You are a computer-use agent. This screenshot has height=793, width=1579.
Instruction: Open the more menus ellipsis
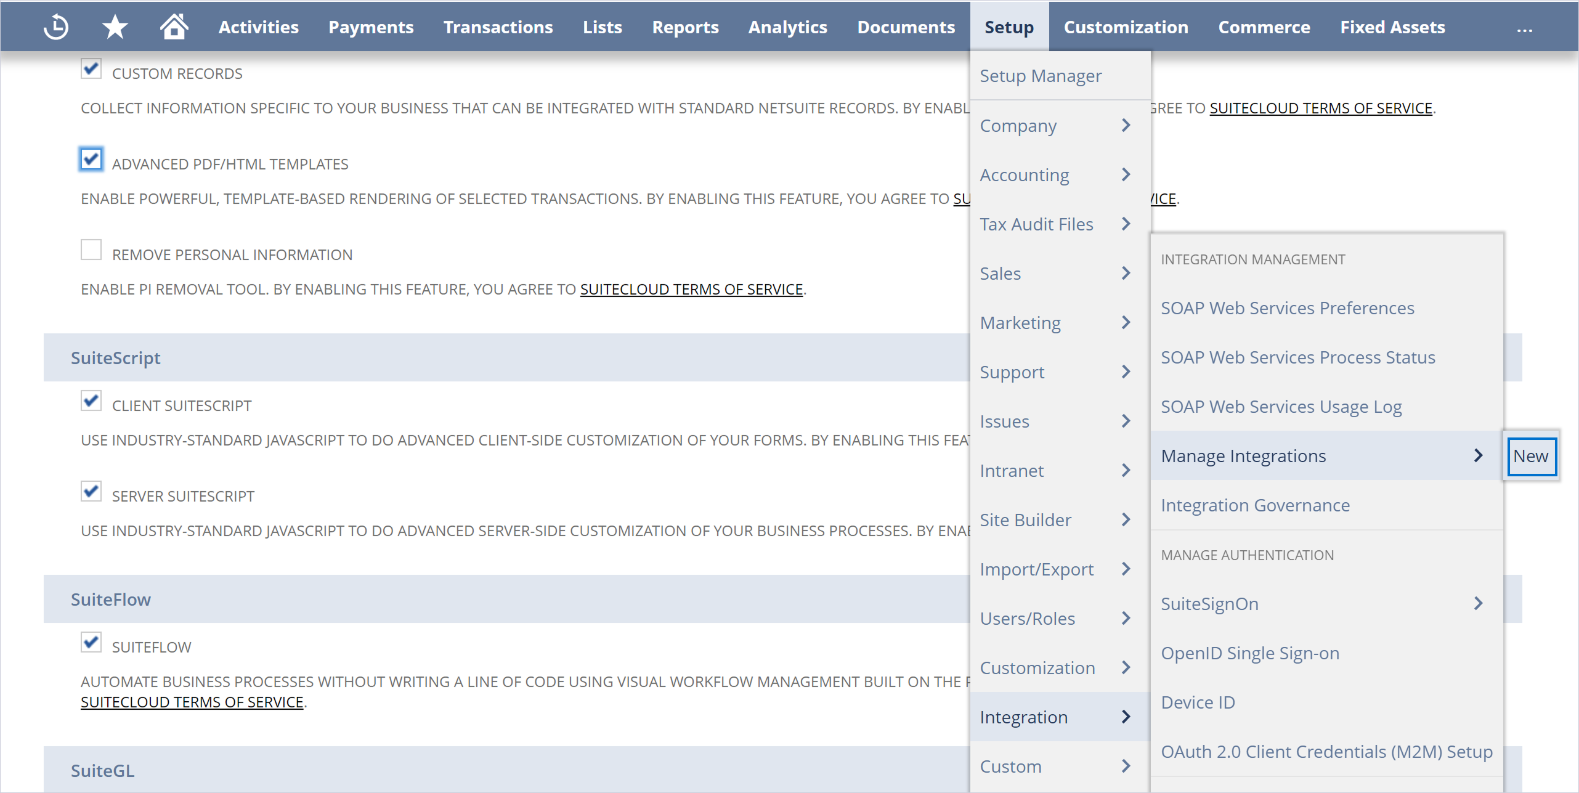point(1524,30)
